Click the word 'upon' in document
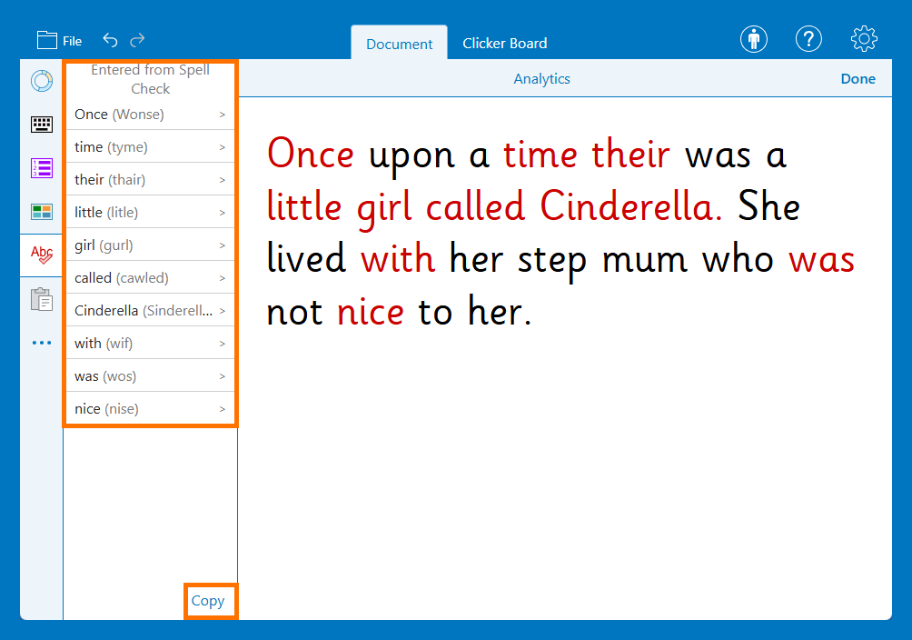Image resolution: width=912 pixels, height=640 pixels. [x=411, y=157]
